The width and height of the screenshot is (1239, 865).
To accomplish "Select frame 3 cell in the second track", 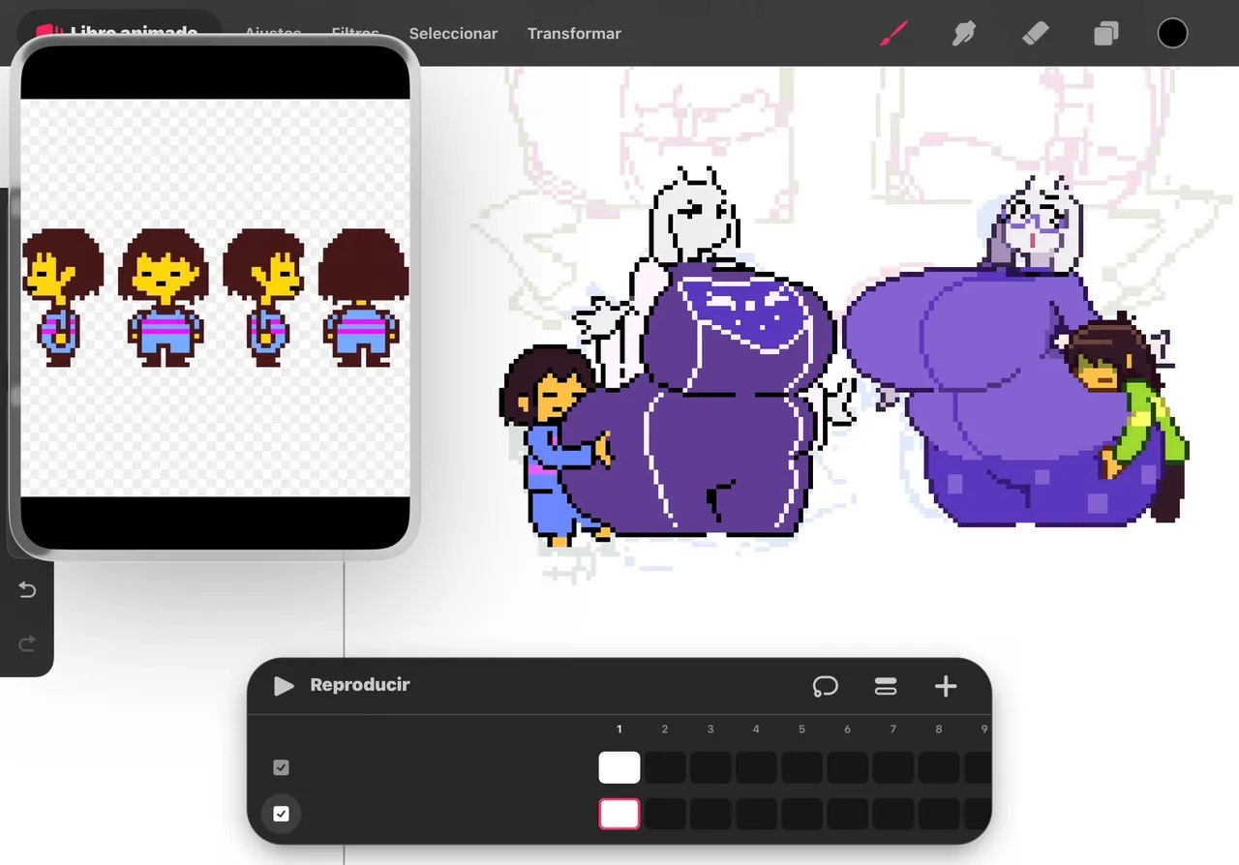I will click(710, 814).
